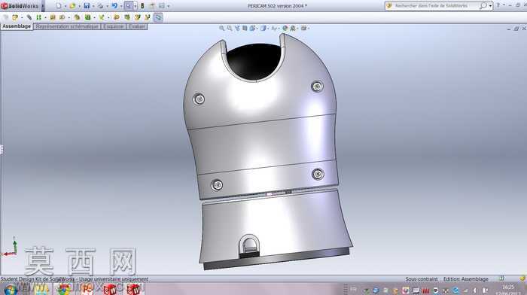Expand the Component Pattern dropdown arrow

coord(45,17)
